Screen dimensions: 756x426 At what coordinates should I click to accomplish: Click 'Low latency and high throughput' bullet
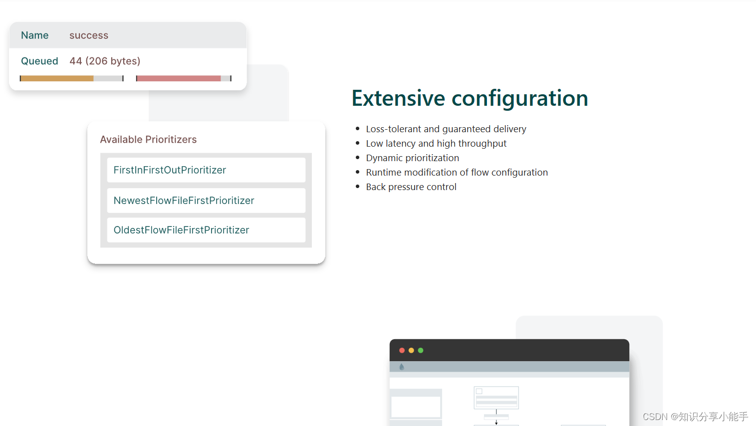coord(436,144)
